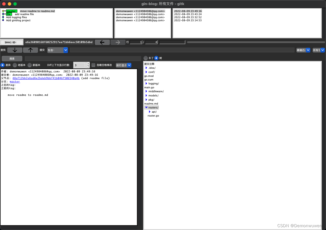Click the forward navigation arrow

(x=118, y=42)
